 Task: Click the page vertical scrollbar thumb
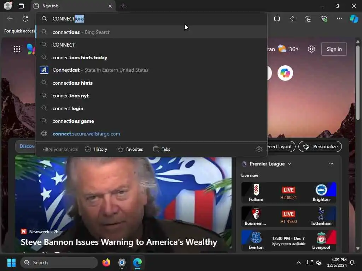point(358,83)
